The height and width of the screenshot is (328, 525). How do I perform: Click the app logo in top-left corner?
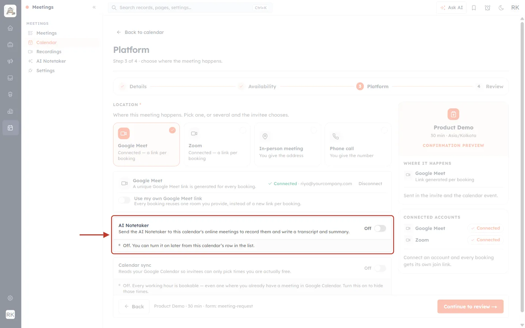pyautogui.click(x=10, y=11)
